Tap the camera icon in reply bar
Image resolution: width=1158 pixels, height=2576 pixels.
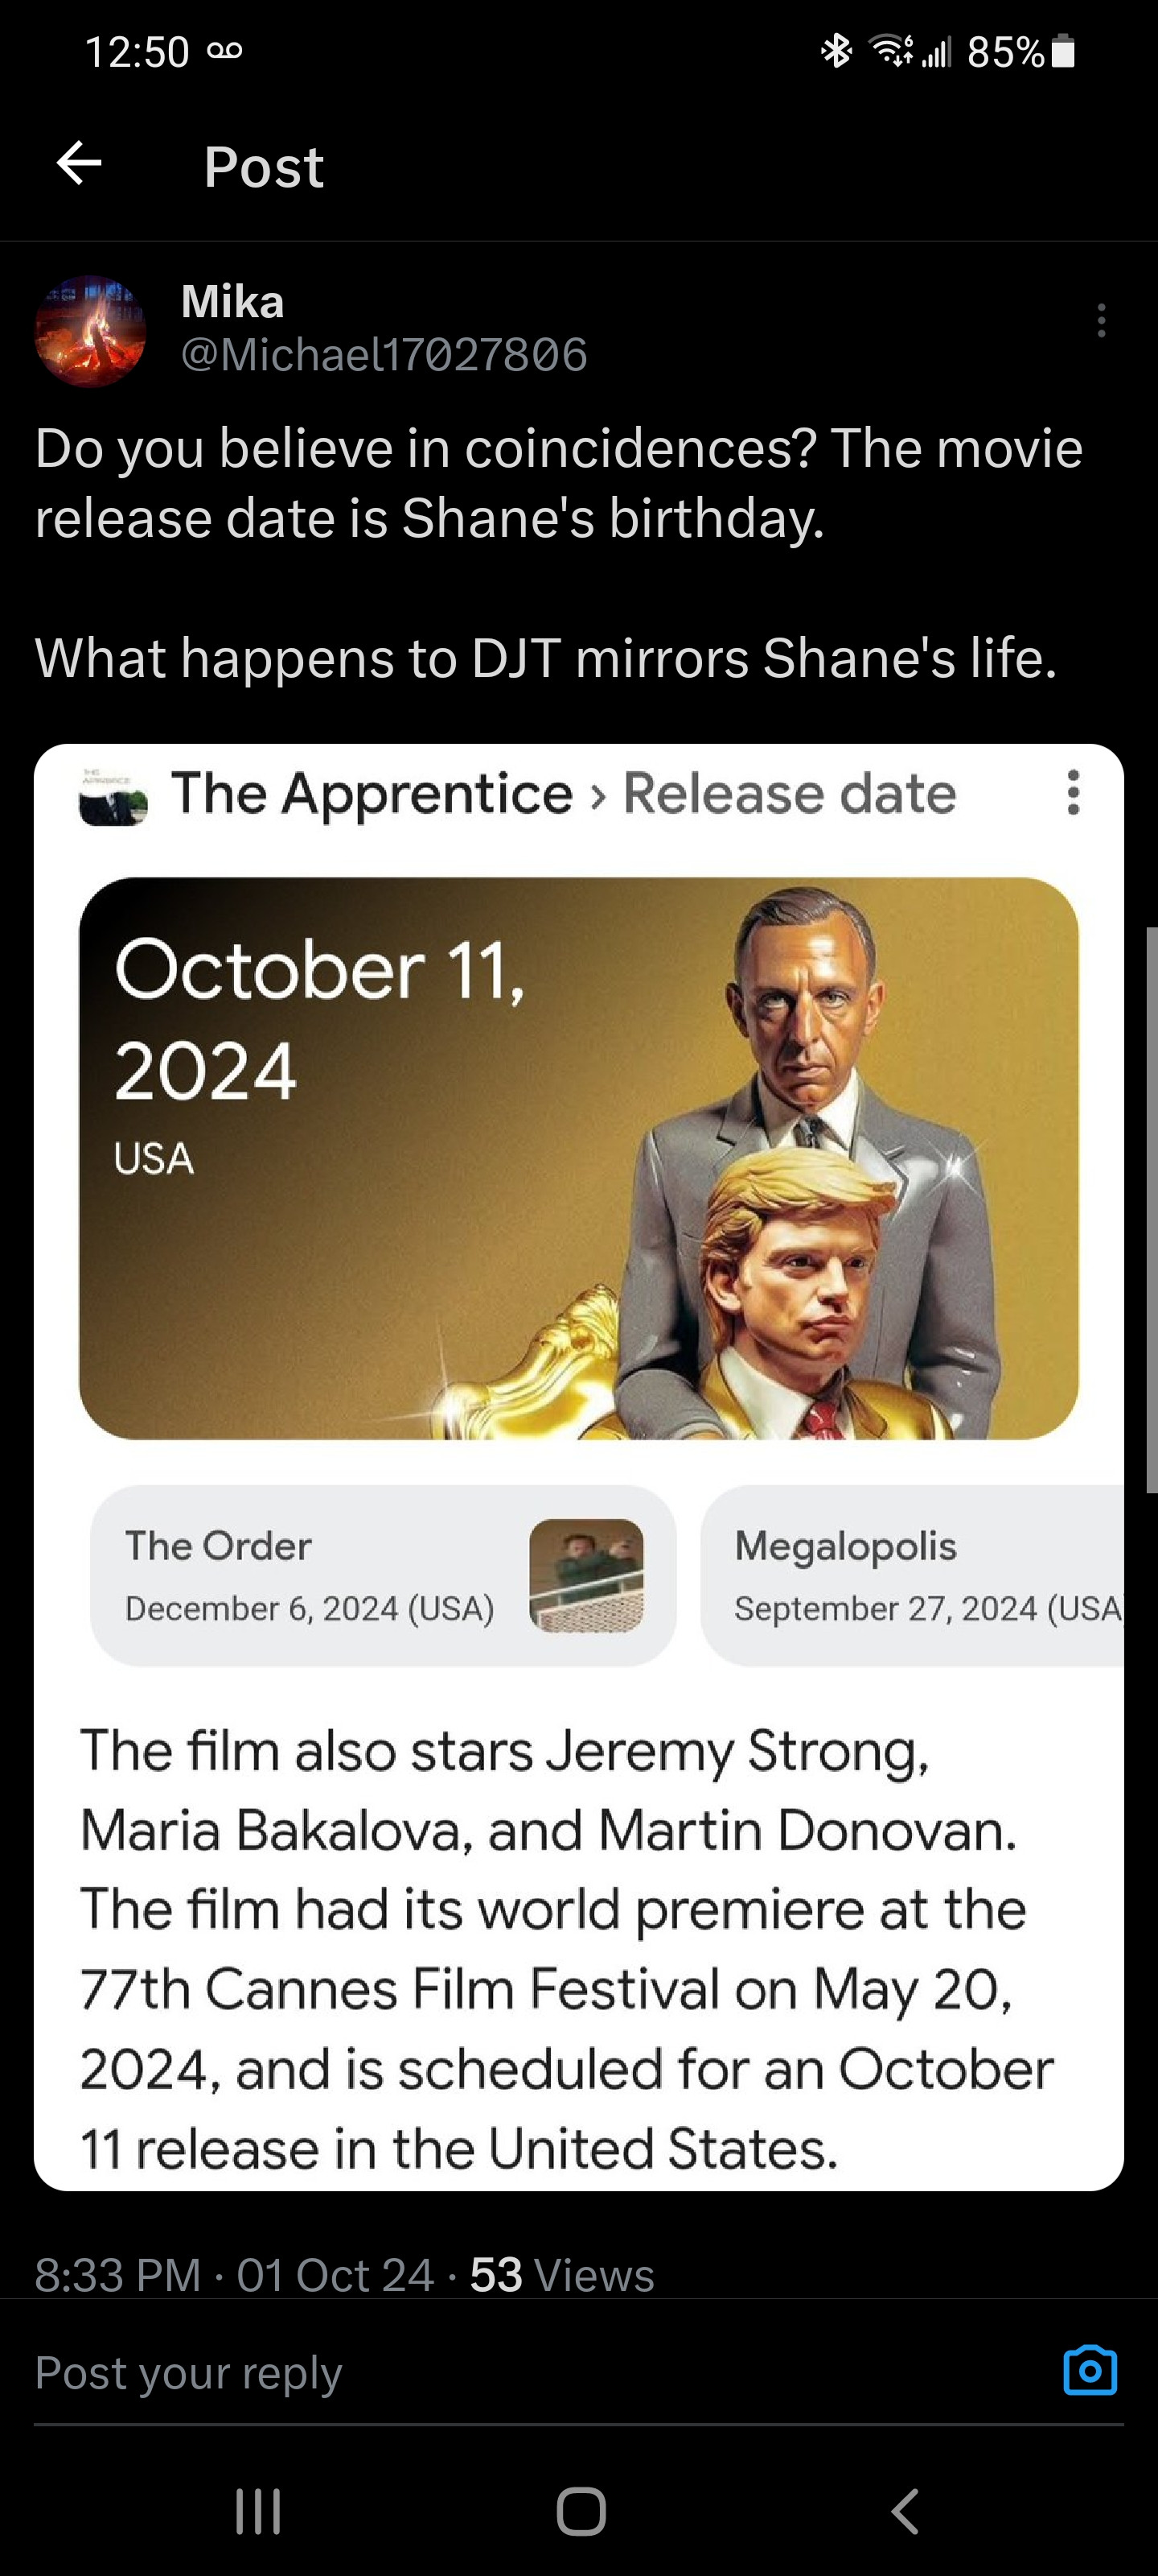[1090, 2371]
